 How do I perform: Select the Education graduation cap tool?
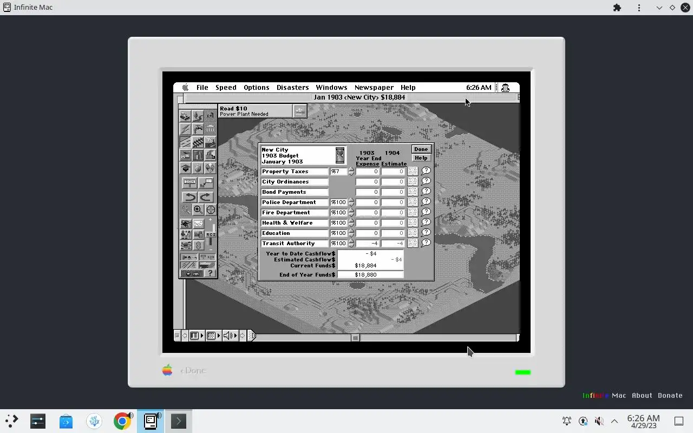click(185, 168)
